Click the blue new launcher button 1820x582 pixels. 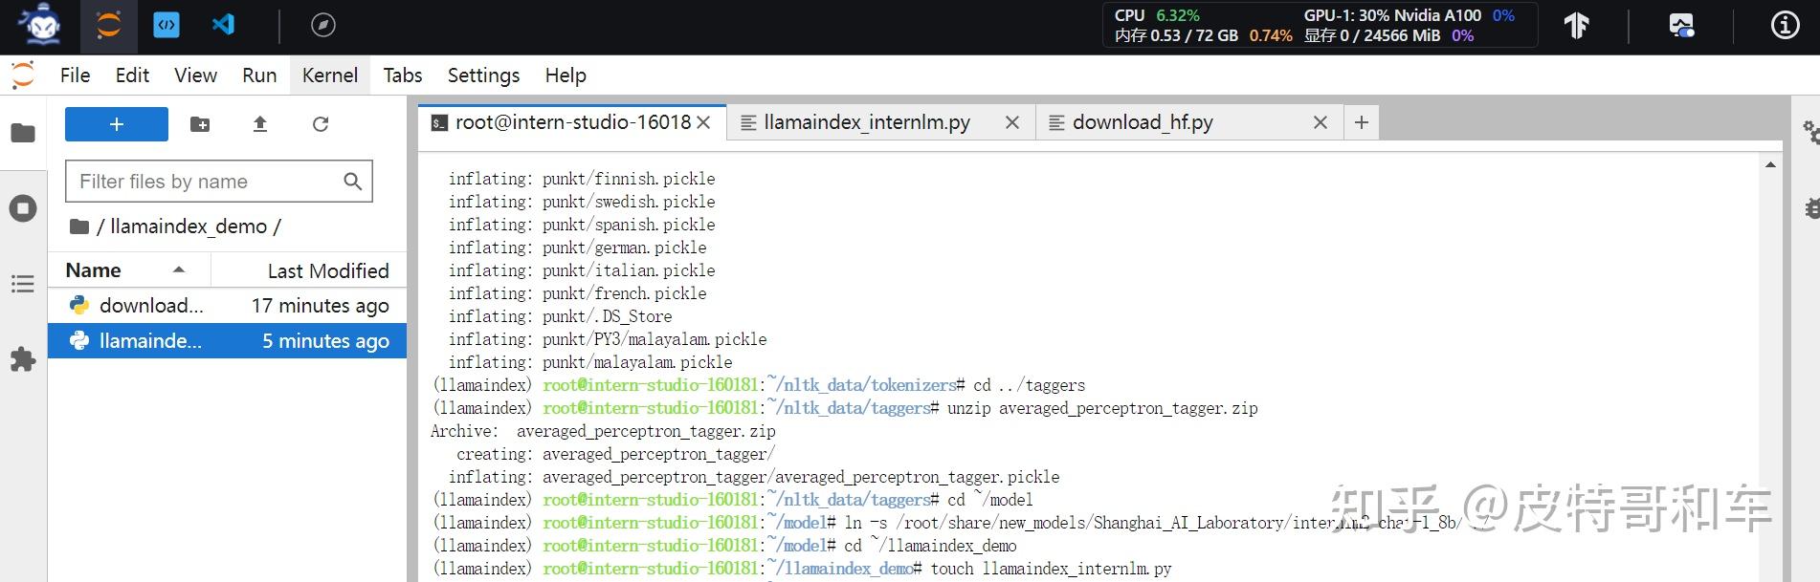117,124
